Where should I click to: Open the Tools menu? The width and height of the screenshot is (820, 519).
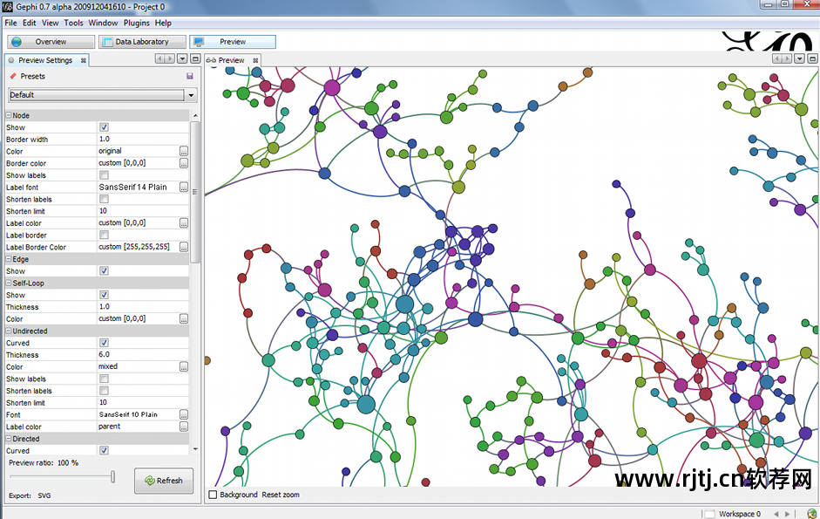pos(73,23)
